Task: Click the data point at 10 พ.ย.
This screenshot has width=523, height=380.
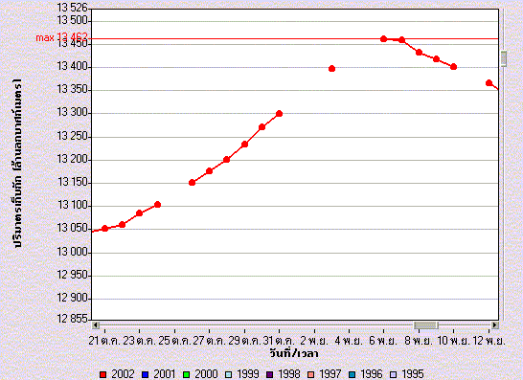Action: 453,67
